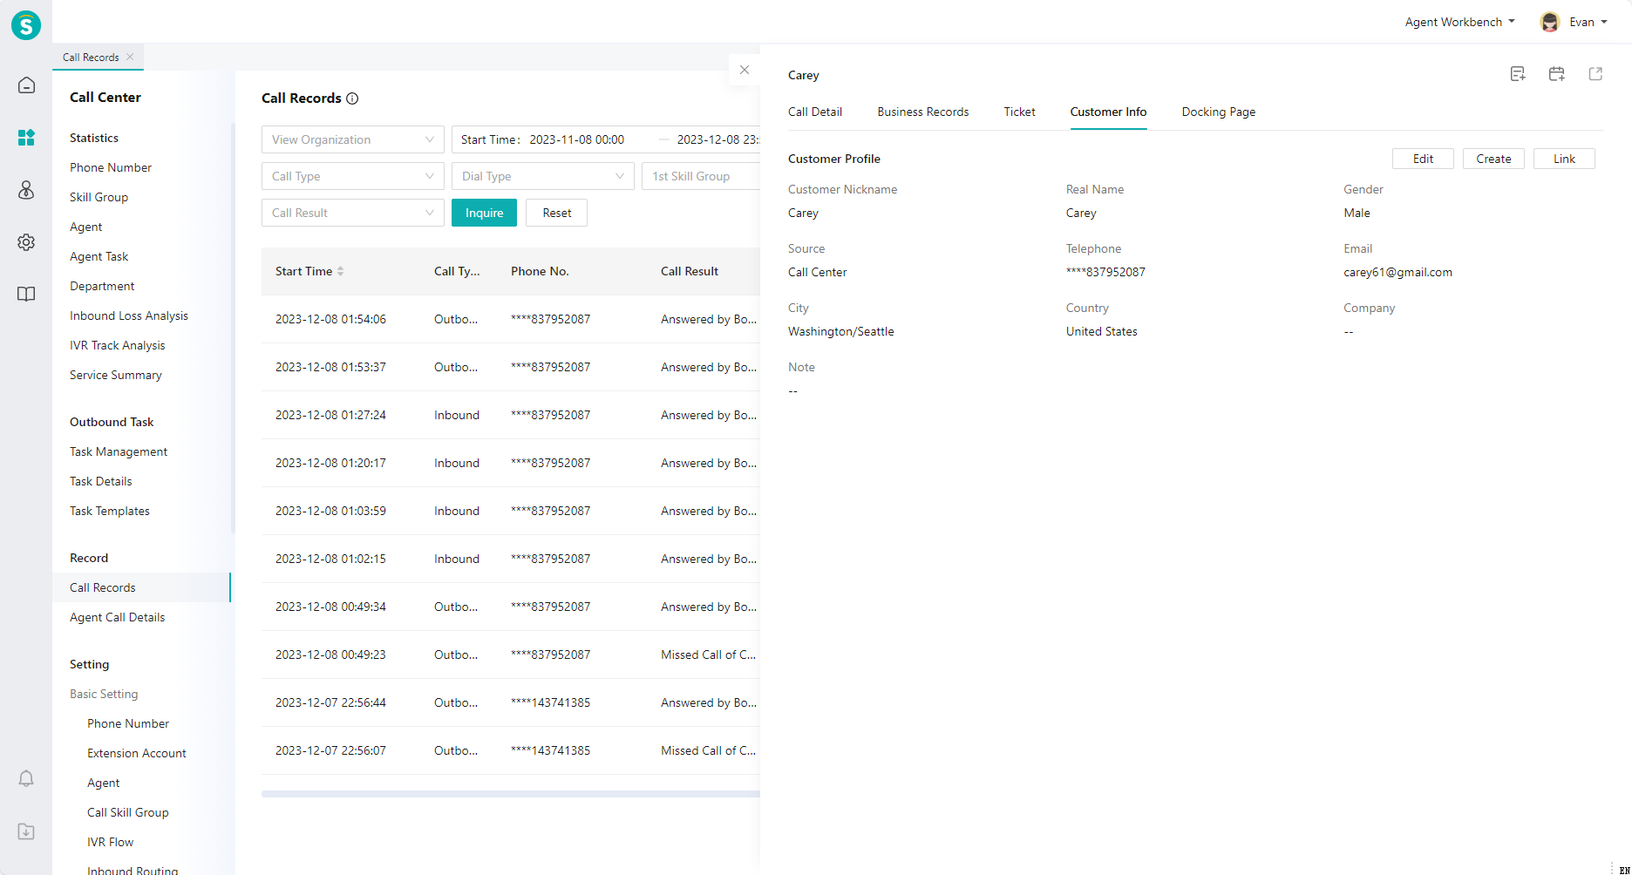
Task: Open Department in sidebar
Action: pyautogui.click(x=102, y=286)
